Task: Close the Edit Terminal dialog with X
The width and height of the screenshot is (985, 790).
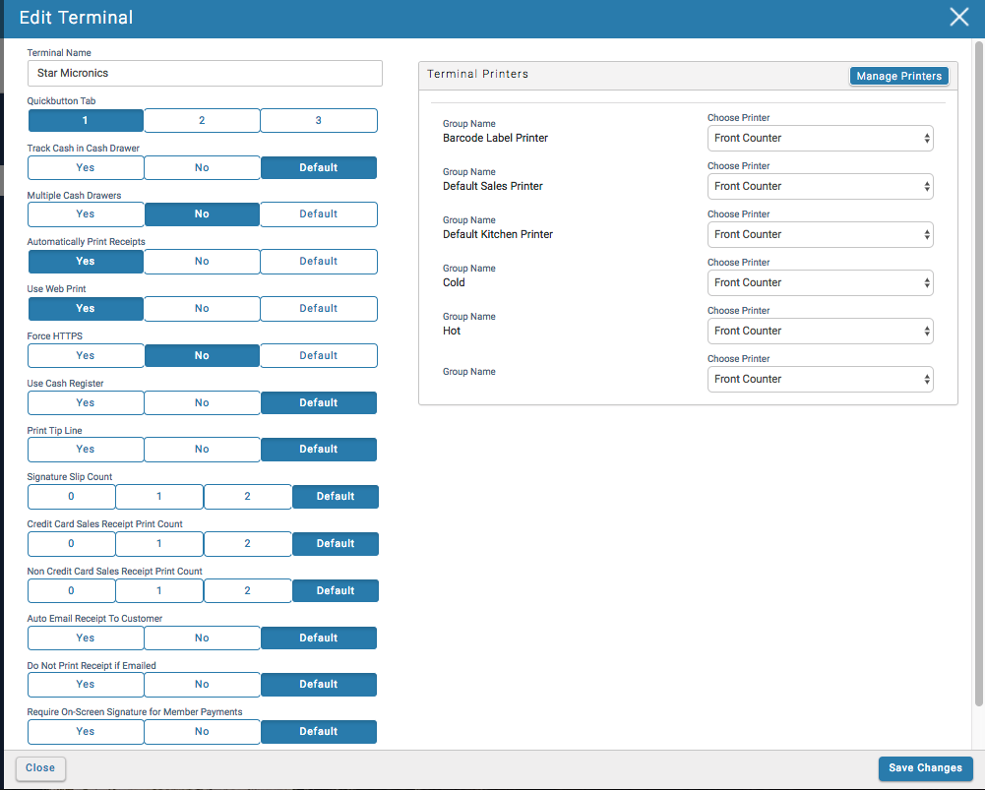Action: point(958,17)
